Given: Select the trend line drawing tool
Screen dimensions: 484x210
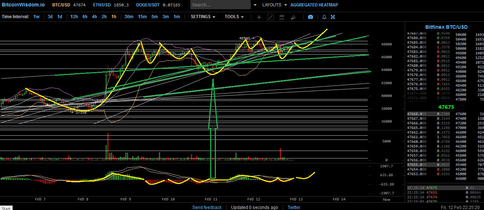Looking at the screenshot, I should [x=270, y=17].
